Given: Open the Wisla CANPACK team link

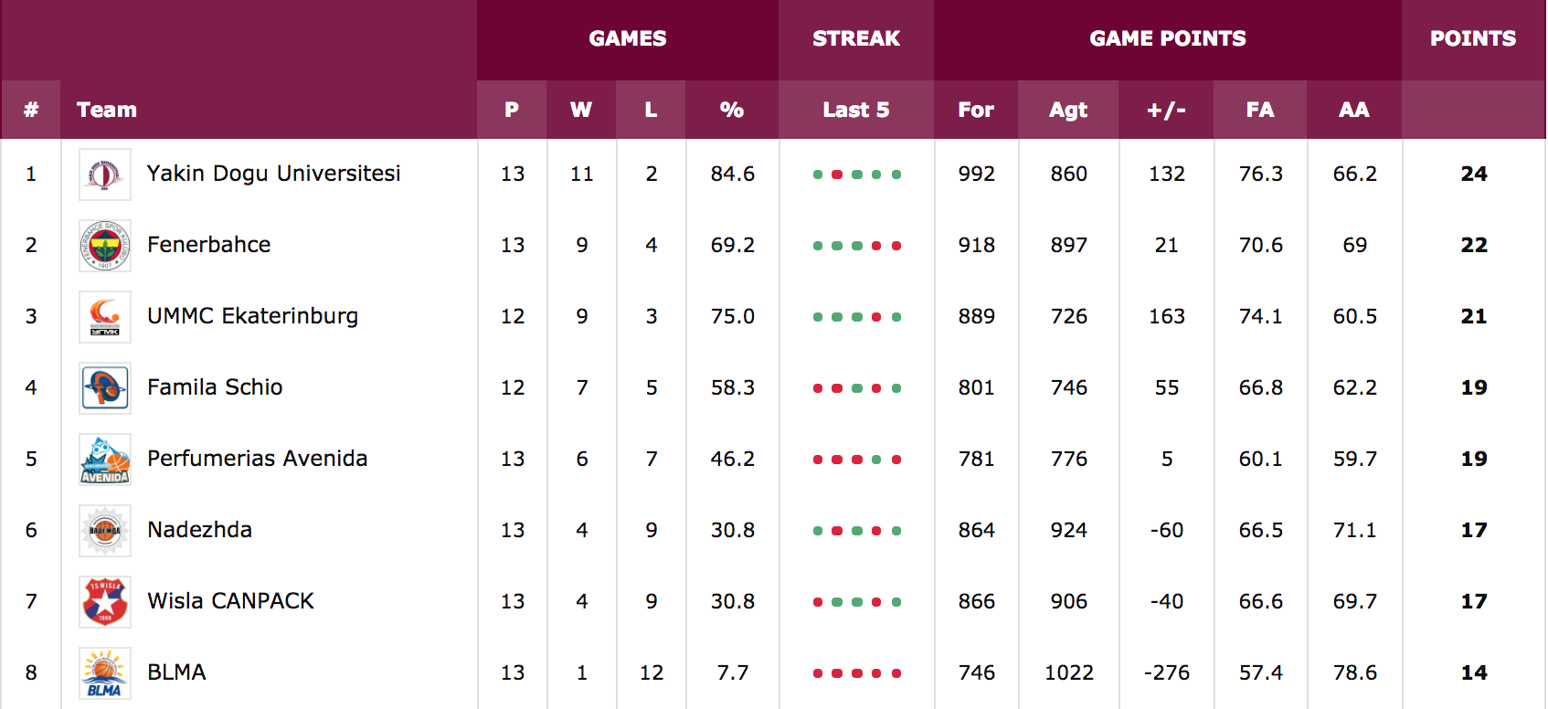Looking at the screenshot, I should click(231, 601).
